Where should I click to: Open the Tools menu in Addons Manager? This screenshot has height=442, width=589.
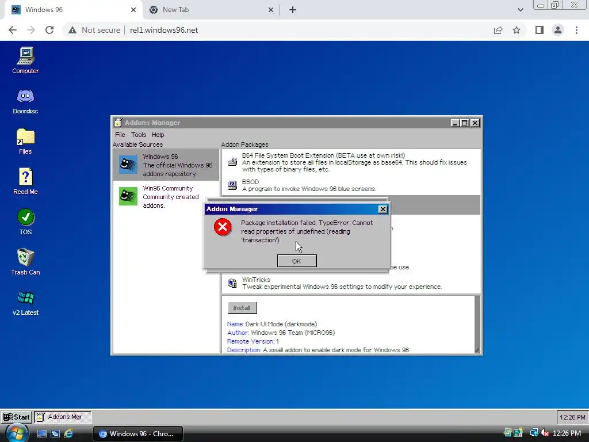[138, 135]
